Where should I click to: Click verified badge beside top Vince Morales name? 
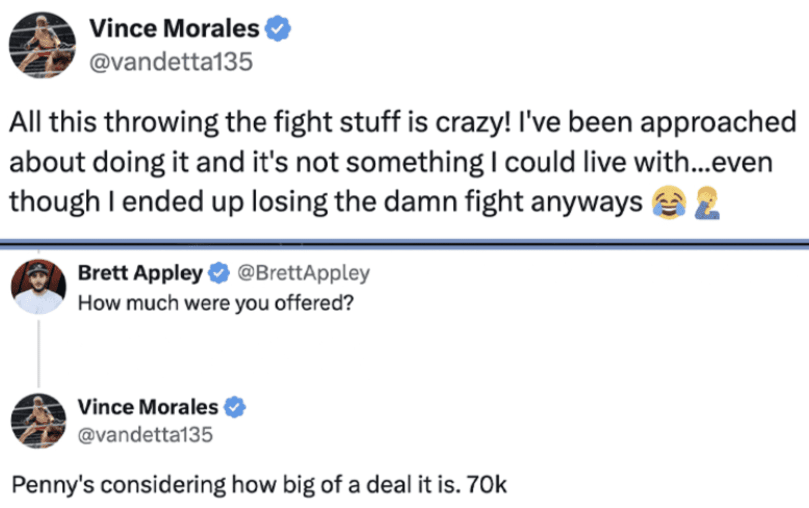[x=278, y=29]
